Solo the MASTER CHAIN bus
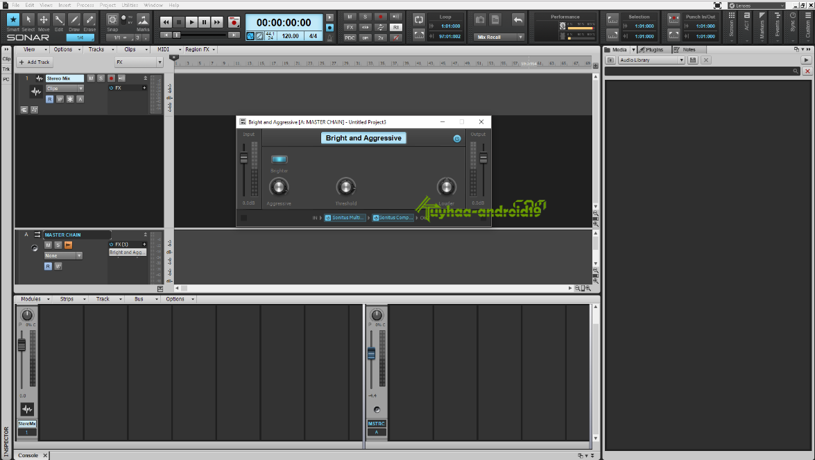Screen dimensions: 815x460 coord(58,246)
